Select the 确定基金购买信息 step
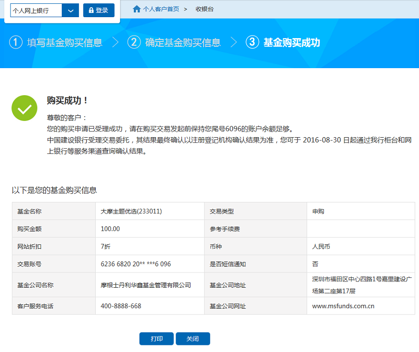The image size is (419, 352). tap(183, 42)
